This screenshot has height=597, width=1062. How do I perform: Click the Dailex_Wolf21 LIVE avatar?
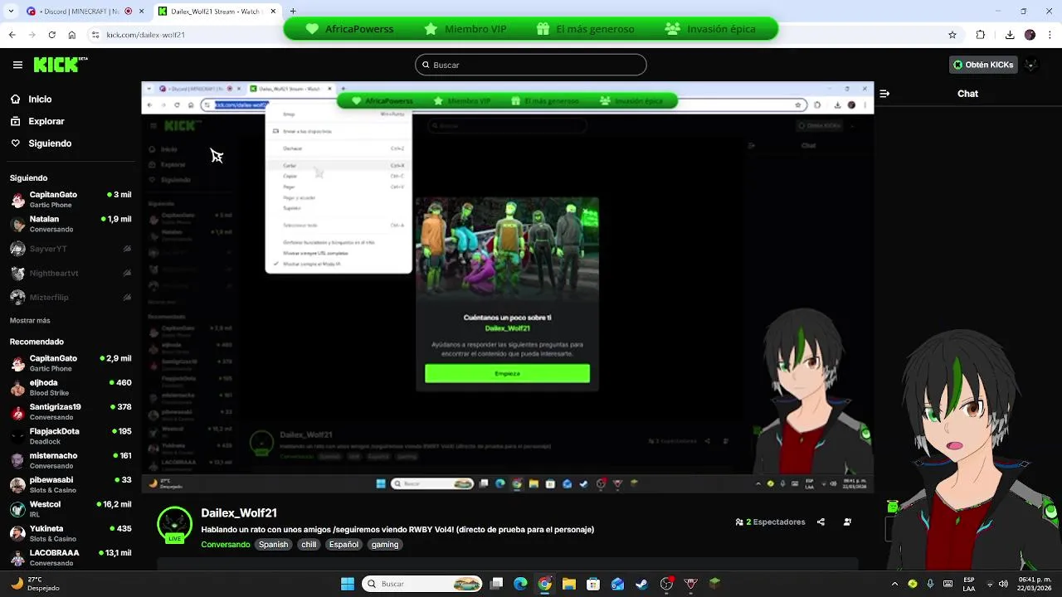click(174, 525)
